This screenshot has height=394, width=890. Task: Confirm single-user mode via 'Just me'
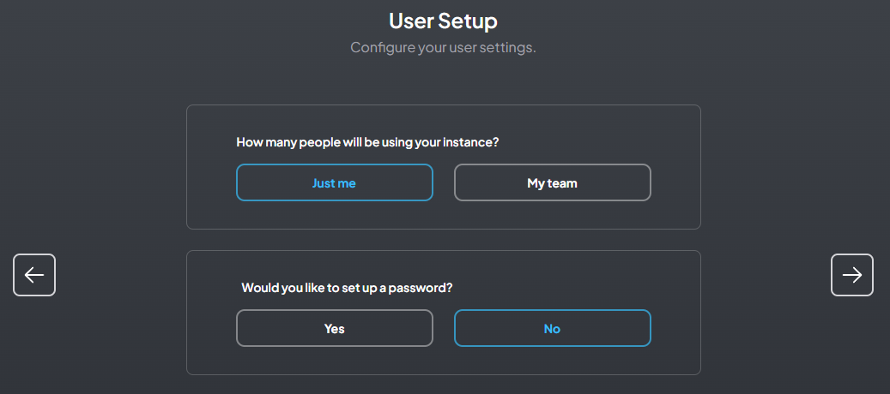(x=334, y=182)
